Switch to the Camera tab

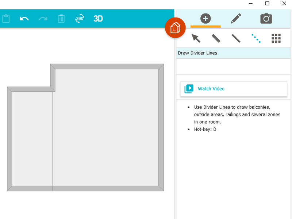click(x=266, y=18)
